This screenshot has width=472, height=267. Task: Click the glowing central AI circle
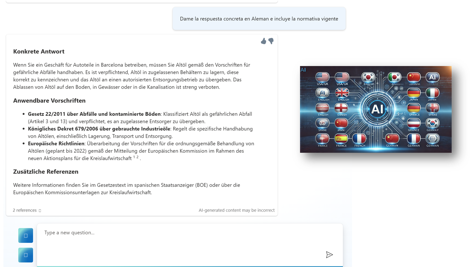coord(377,109)
